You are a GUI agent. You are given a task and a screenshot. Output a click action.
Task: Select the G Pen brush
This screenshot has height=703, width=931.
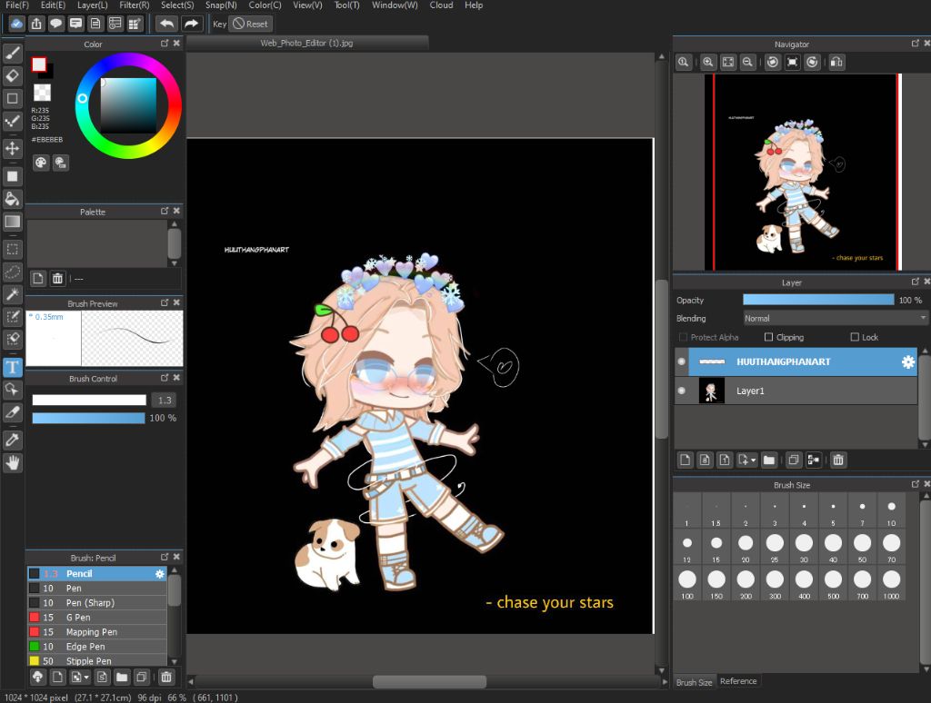point(97,617)
